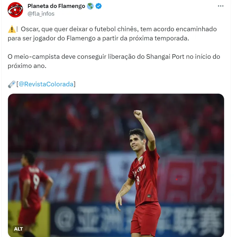The height and width of the screenshot is (237, 236).
Task: Click the warning sign emoji in tweet
Action: tap(12, 29)
